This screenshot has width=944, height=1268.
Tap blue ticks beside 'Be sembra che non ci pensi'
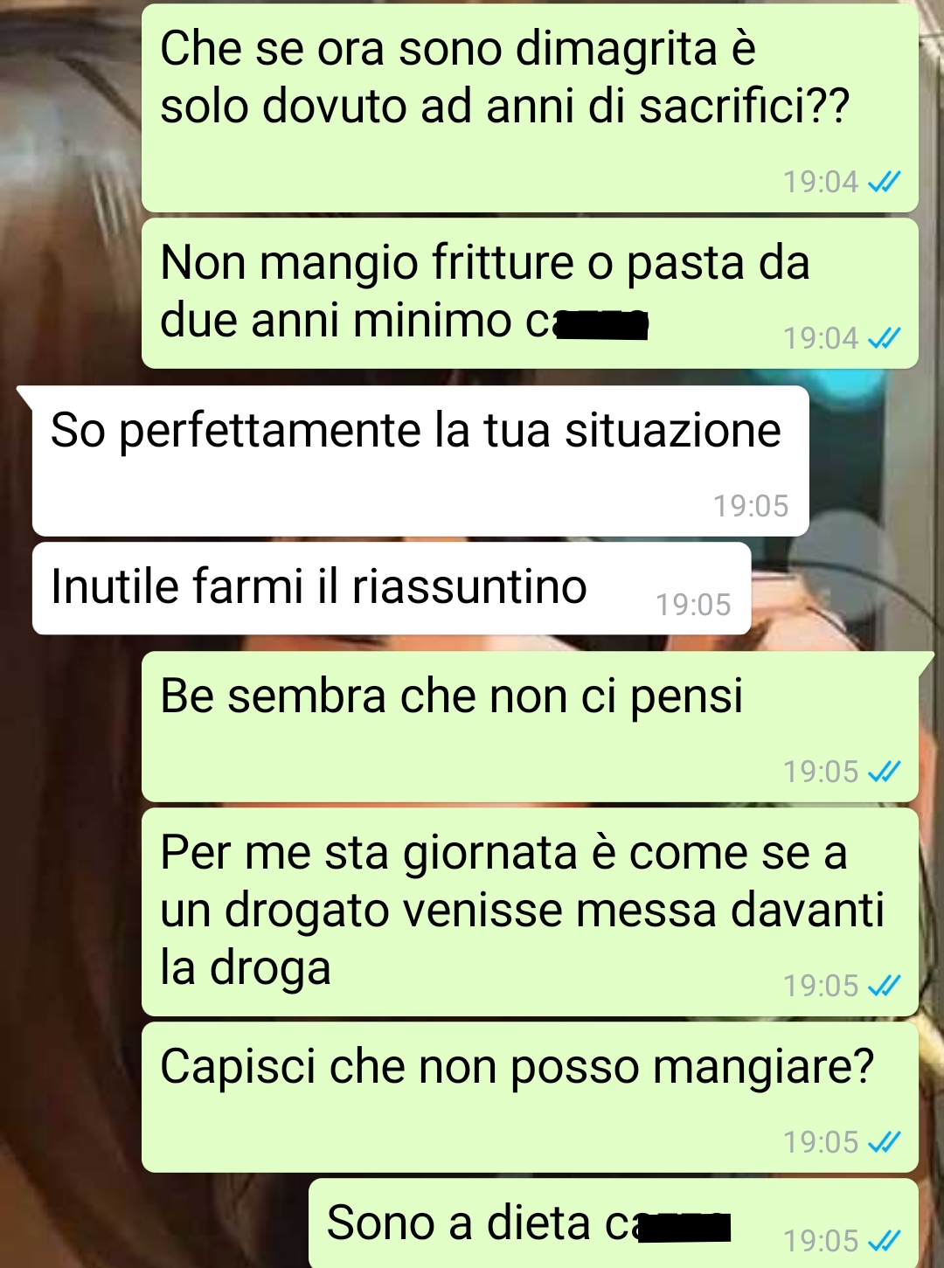point(884,772)
